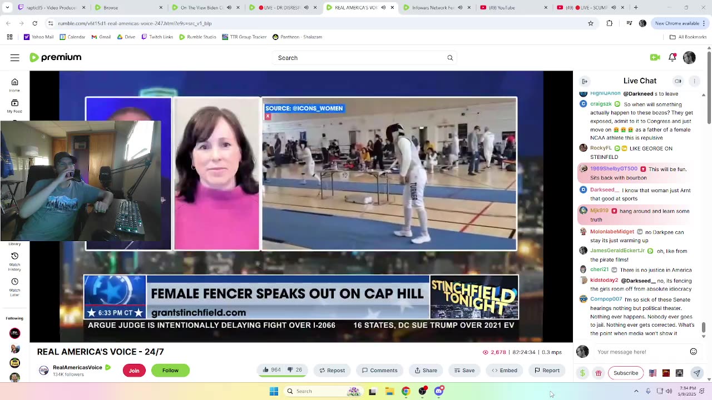Go back in browser history
712x400 pixels.
(x=8, y=23)
